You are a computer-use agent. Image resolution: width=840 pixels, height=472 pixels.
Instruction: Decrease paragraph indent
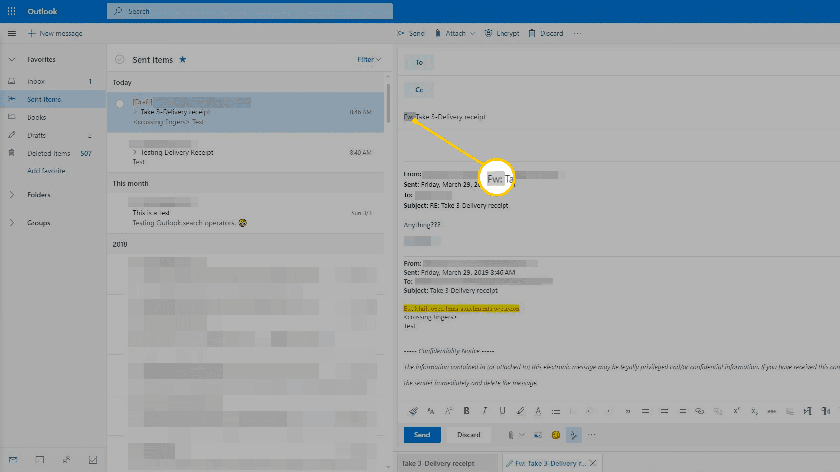click(x=592, y=411)
